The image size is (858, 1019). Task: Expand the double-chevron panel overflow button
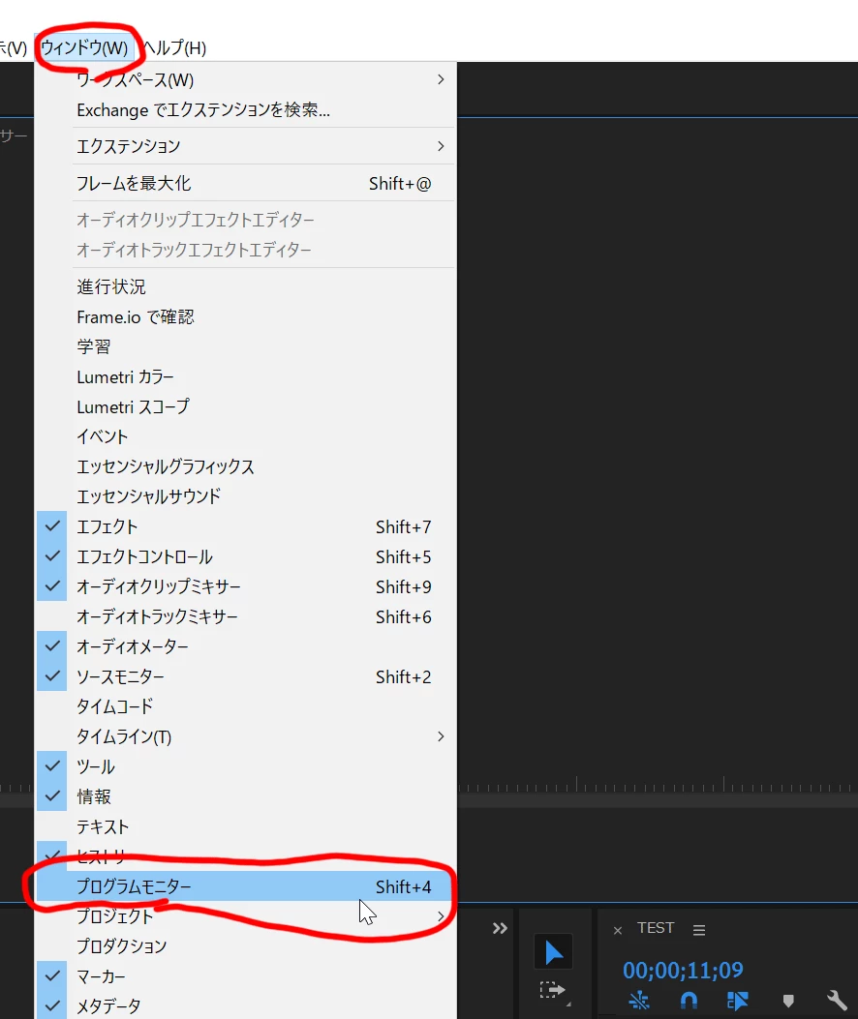click(500, 928)
